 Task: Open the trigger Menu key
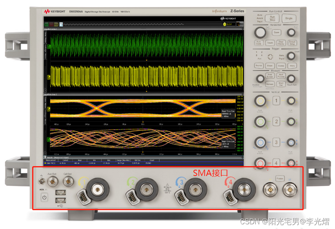click(292, 66)
